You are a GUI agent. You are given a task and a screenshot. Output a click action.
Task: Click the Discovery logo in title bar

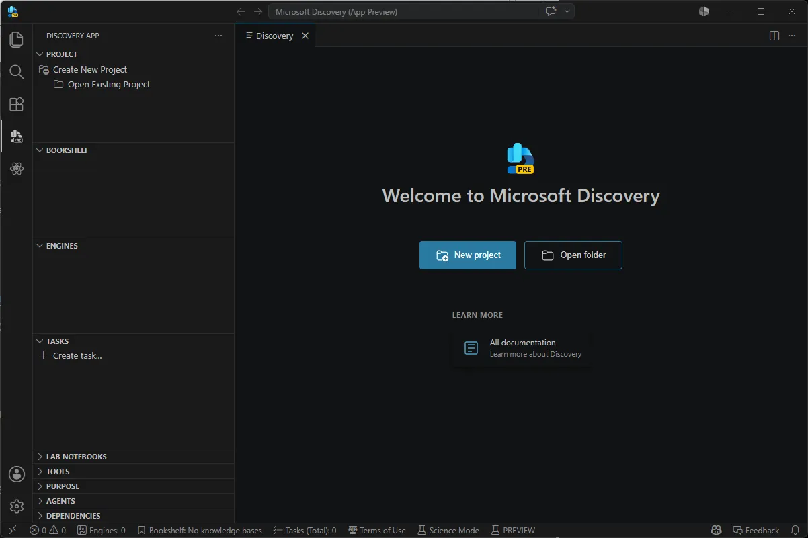click(13, 11)
